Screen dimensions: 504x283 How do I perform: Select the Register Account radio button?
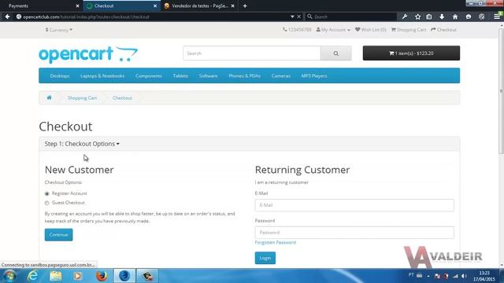(47, 194)
